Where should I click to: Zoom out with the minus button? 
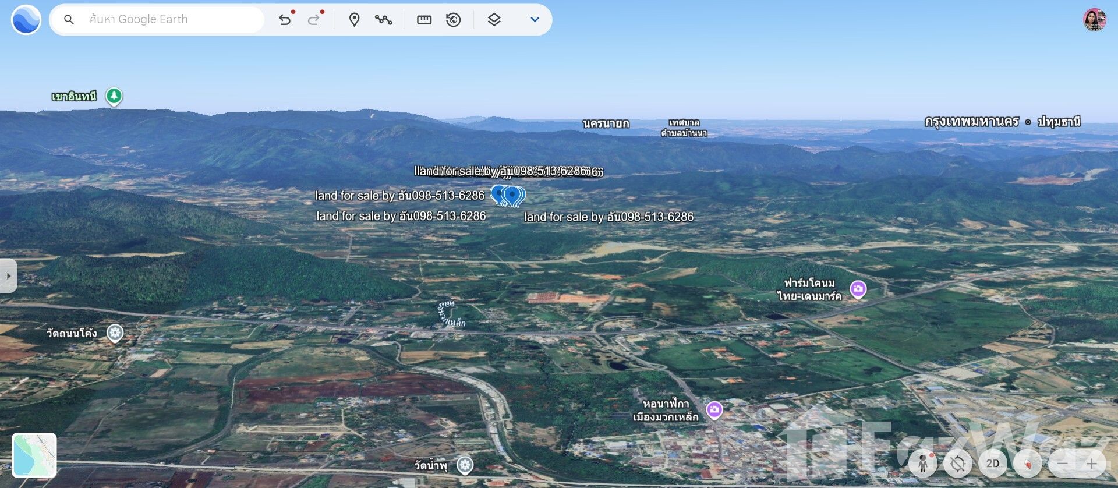point(1063,464)
